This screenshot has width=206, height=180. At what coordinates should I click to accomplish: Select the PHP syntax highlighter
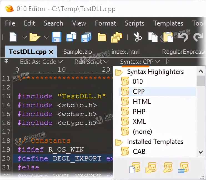click(157, 111)
